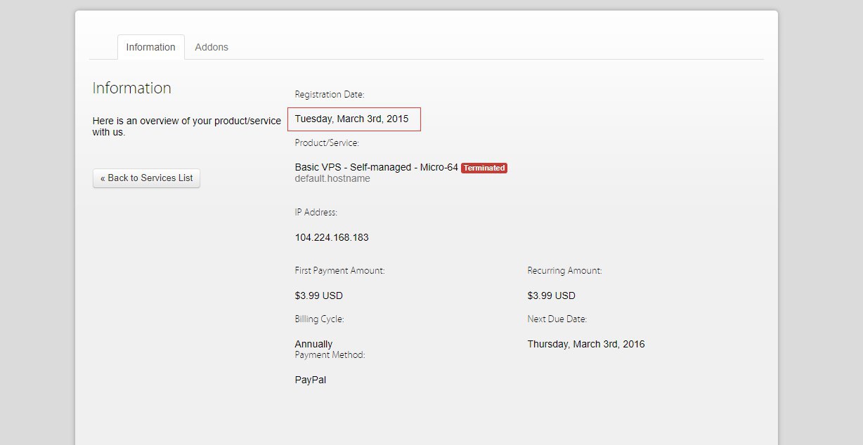The height and width of the screenshot is (445, 863).
Task: Click the Registration Date label
Action: coord(329,94)
